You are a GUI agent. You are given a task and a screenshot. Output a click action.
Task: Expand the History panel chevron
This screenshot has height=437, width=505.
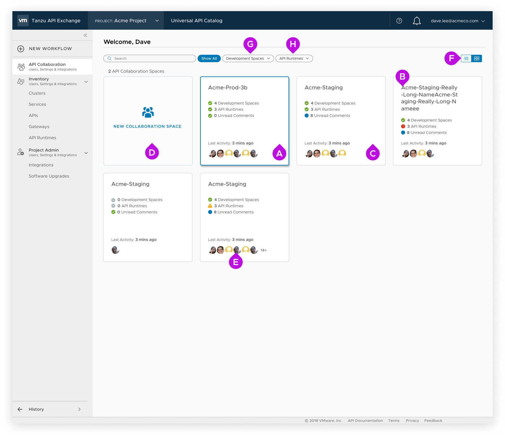click(x=79, y=409)
